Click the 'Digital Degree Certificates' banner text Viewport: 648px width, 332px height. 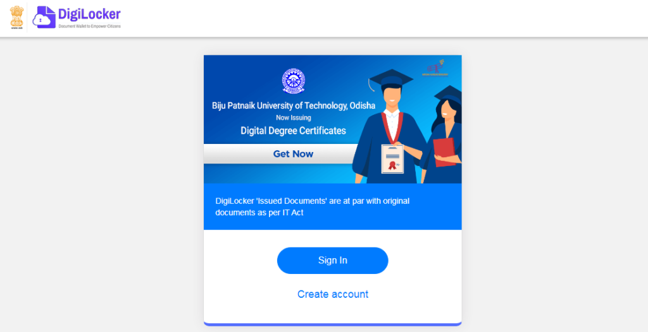pyautogui.click(x=294, y=131)
